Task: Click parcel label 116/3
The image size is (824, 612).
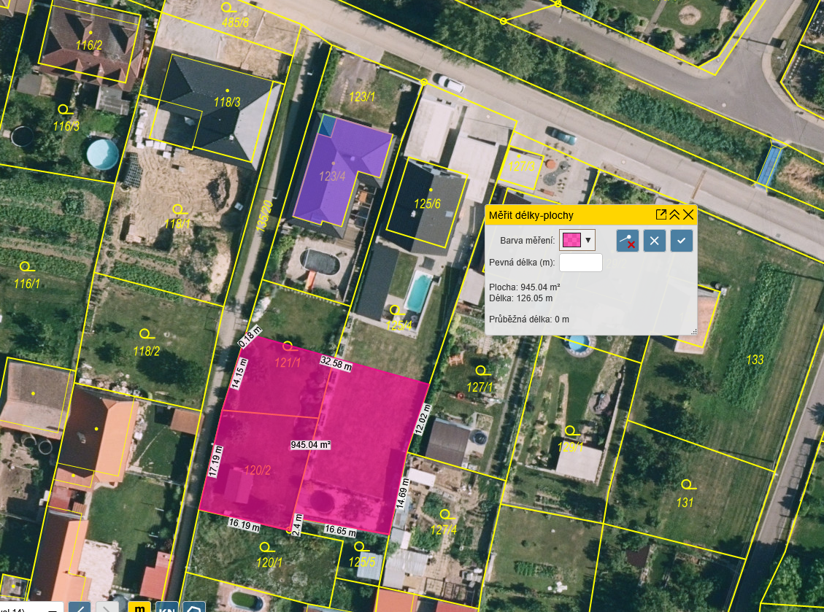Action: [66, 126]
